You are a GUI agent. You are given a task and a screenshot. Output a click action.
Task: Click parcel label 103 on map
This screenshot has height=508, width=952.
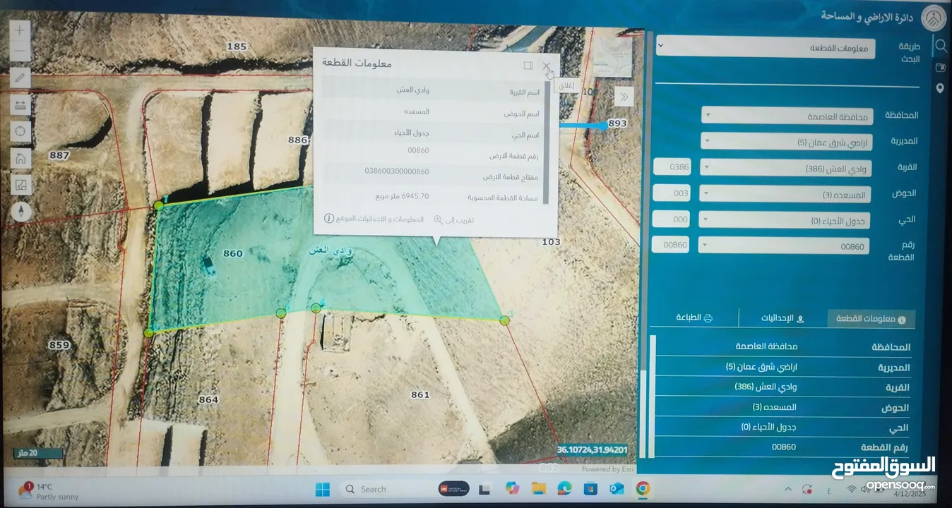(x=552, y=241)
